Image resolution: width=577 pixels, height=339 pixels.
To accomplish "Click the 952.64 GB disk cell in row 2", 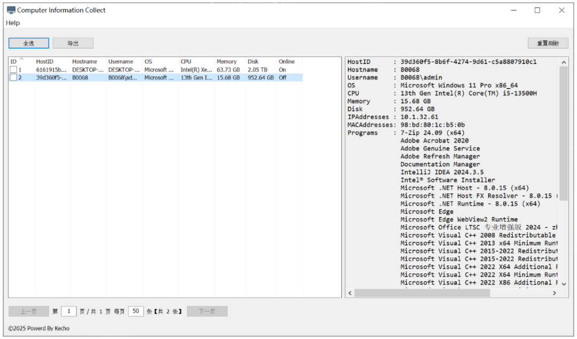I will click(261, 78).
